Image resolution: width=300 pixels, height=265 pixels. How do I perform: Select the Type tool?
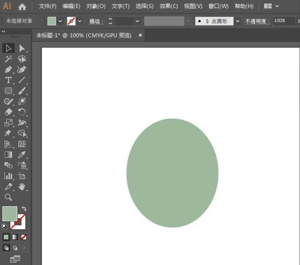pos(8,80)
